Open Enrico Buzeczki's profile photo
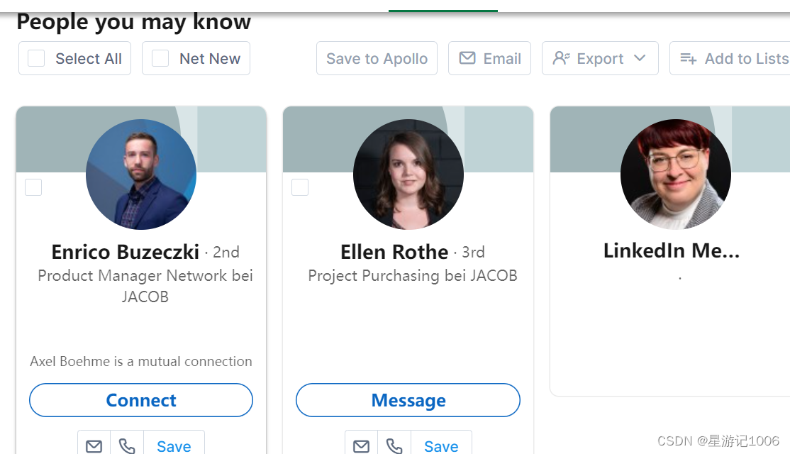Screen dimensions: 790x454 coord(141,175)
